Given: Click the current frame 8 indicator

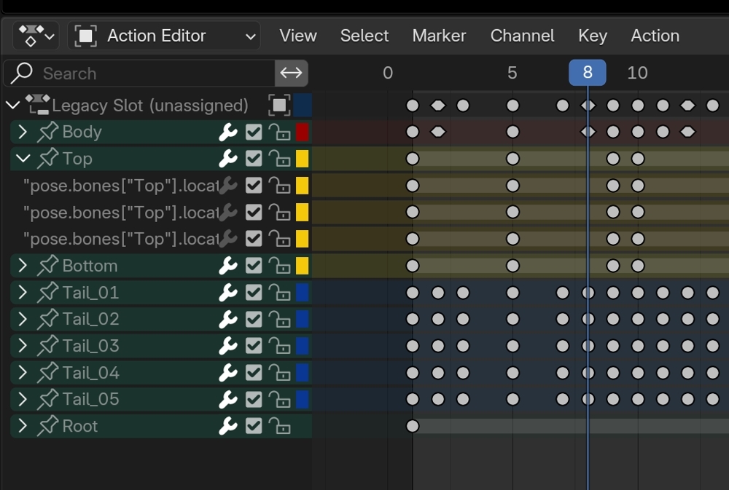Looking at the screenshot, I should 588,73.
